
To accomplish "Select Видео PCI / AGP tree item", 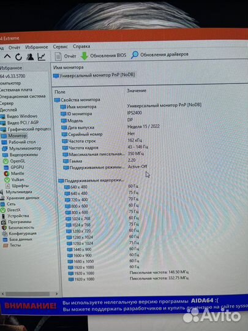I will pyautogui.click(x=20, y=123).
